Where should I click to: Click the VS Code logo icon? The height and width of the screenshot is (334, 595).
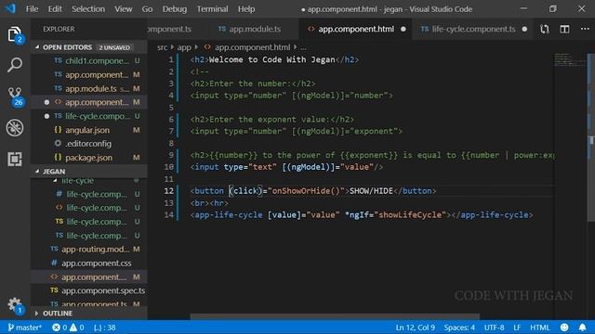(x=10, y=8)
